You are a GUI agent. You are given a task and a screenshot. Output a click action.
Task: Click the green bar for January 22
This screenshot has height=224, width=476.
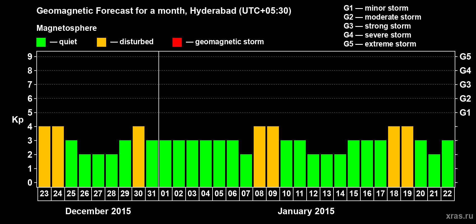(x=448, y=164)
